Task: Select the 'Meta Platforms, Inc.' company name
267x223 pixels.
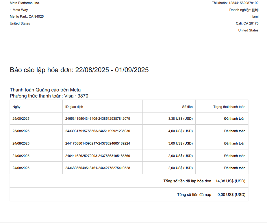Action: (x=25, y=3)
